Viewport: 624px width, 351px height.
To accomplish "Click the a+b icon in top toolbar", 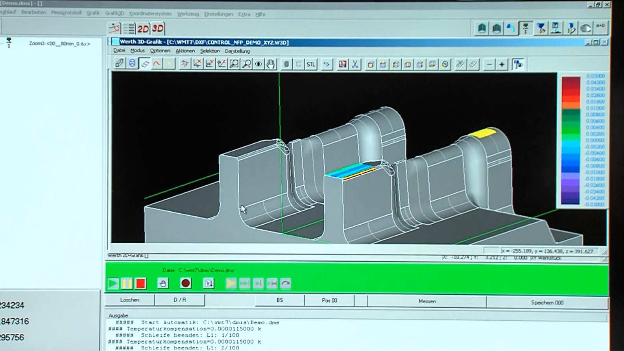I will pyautogui.click(x=600, y=28).
